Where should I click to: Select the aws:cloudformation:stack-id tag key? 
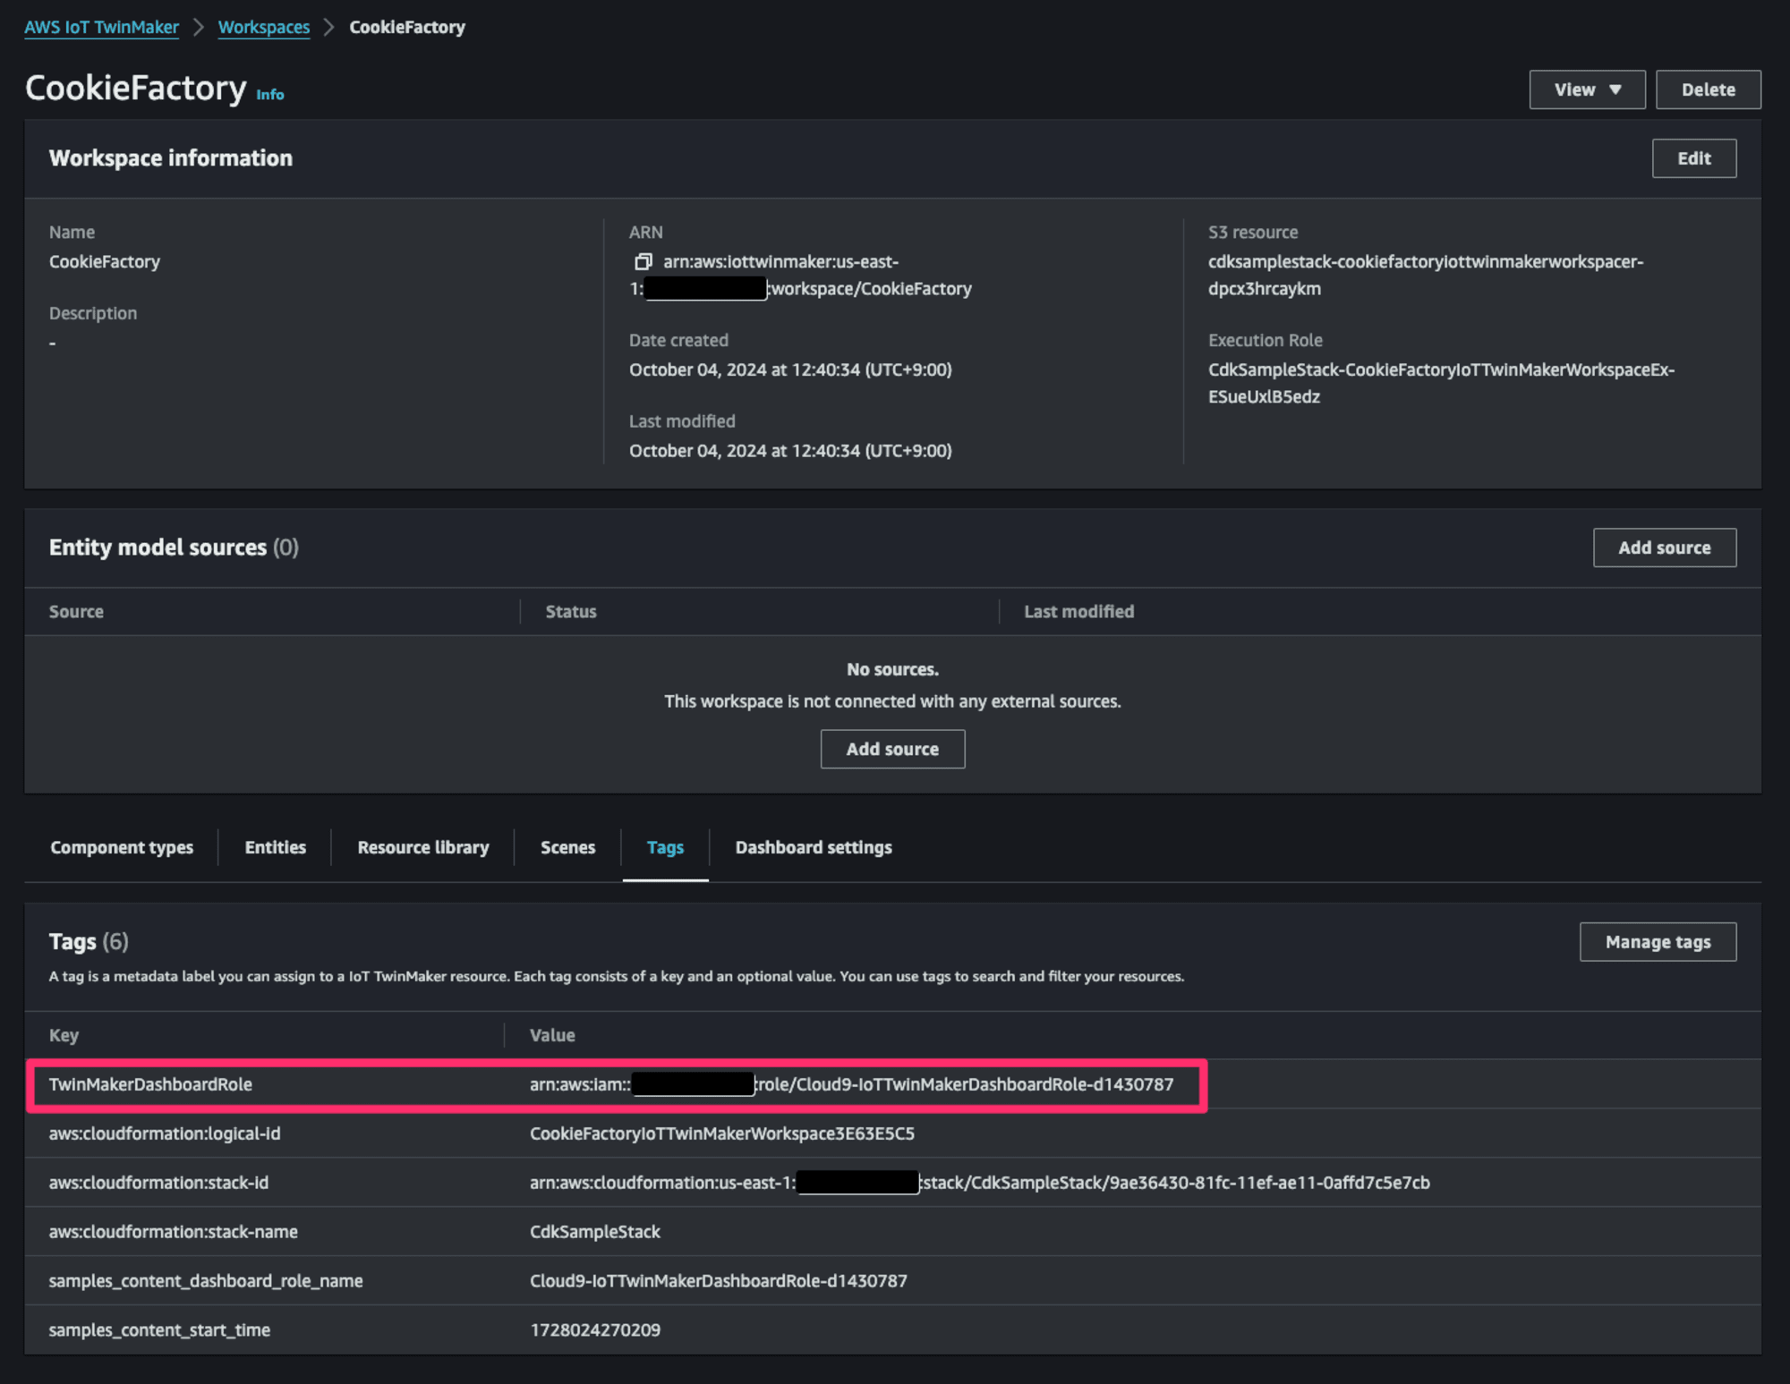tap(158, 1183)
